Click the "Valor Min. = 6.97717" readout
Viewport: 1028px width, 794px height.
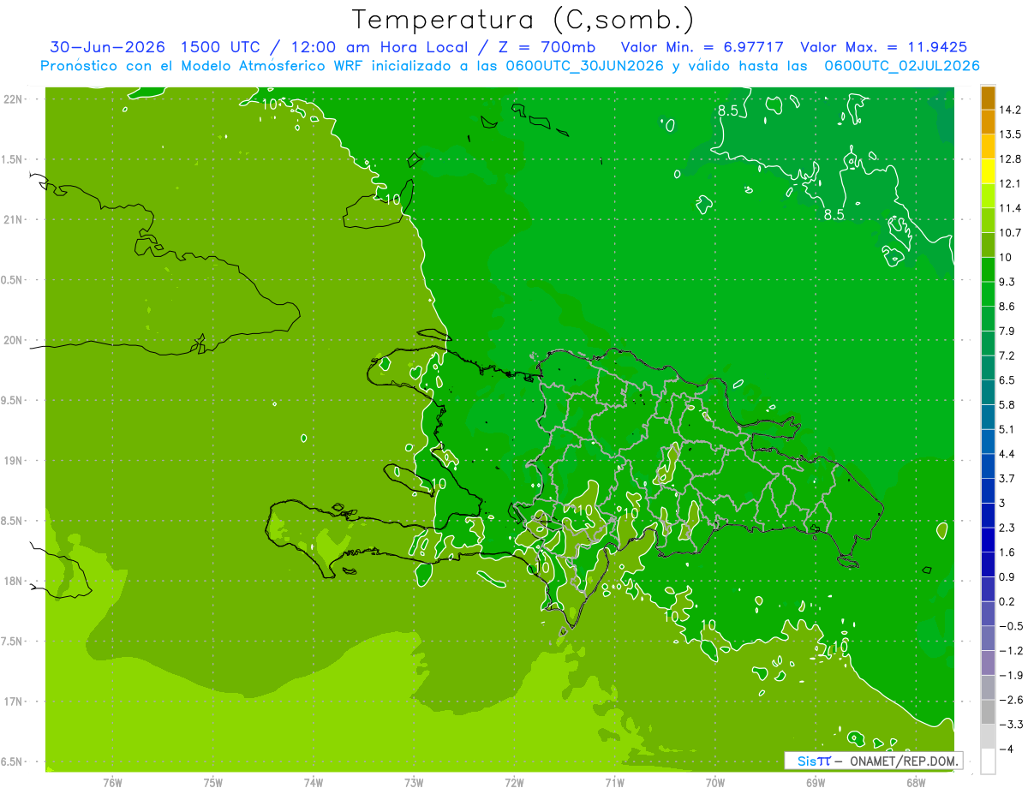(701, 47)
